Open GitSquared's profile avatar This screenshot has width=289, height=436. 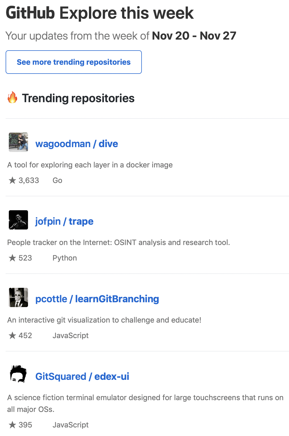click(x=18, y=374)
